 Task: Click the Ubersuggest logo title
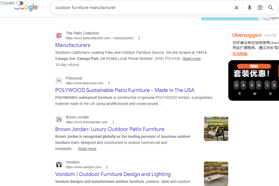tap(247, 35)
